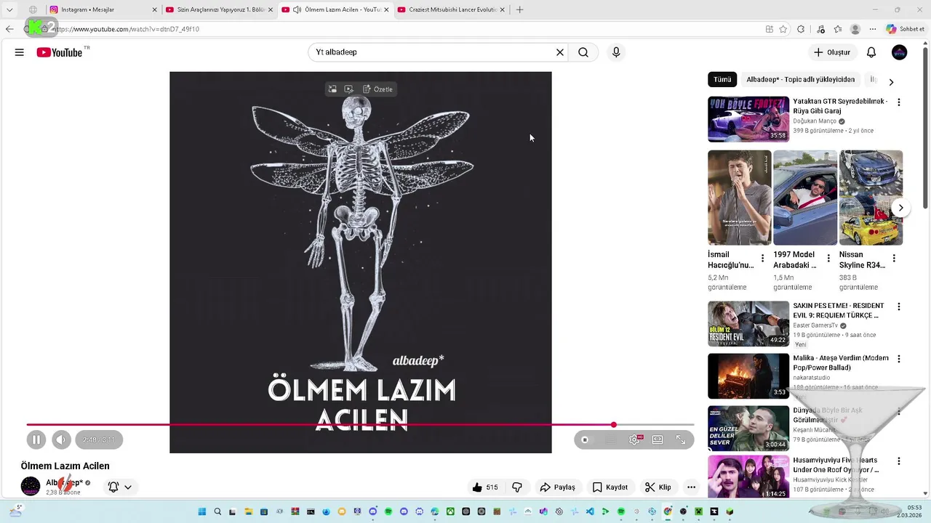Start voice search with microphone
The image size is (931, 523).
click(616, 52)
